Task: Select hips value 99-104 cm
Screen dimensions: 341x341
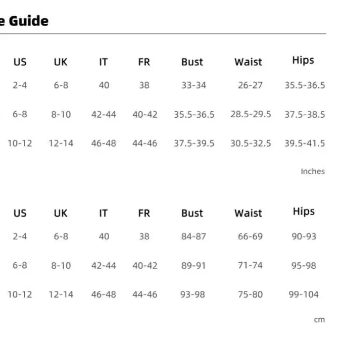Action: coord(304,295)
